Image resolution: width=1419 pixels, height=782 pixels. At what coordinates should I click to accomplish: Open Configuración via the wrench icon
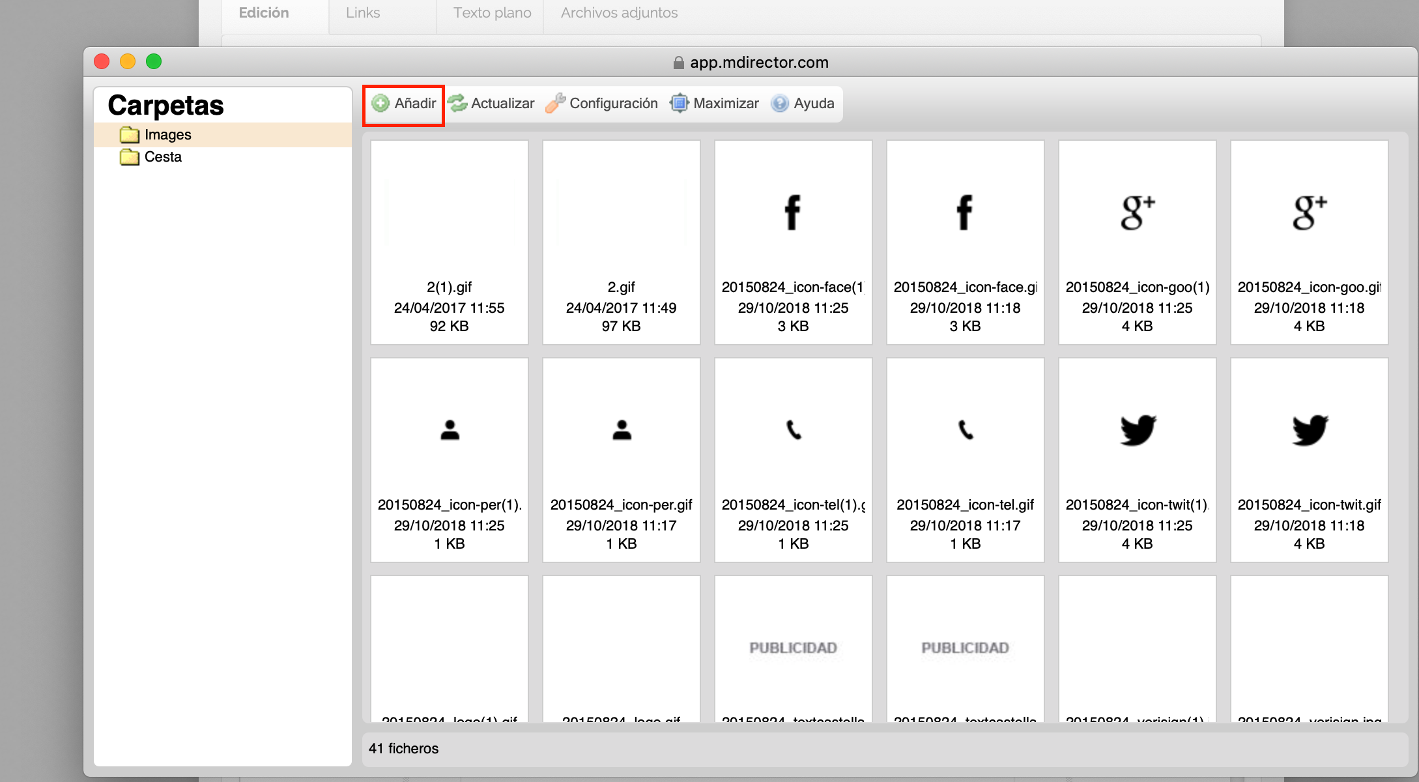click(555, 104)
